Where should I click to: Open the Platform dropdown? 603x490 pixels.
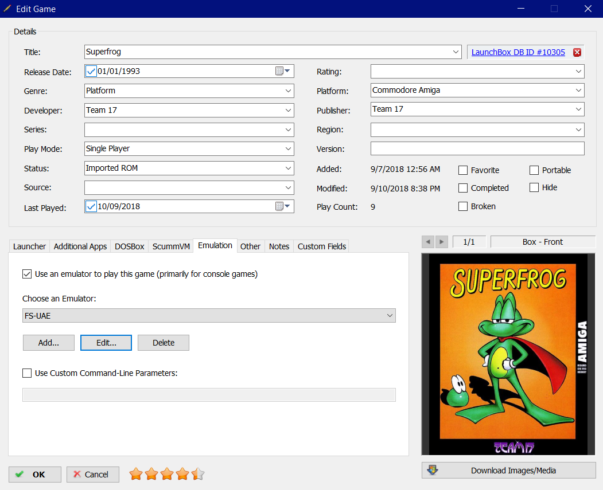pos(578,90)
